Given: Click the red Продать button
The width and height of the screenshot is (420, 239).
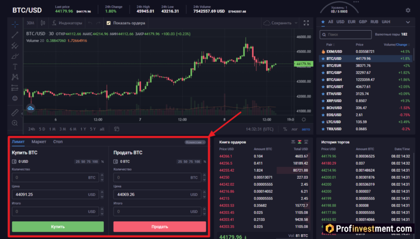Looking at the screenshot, I should (x=159, y=227).
